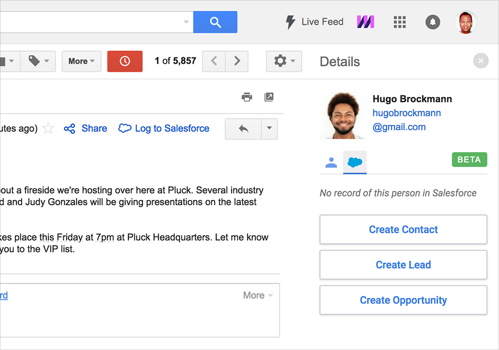Open the More actions dropdown
Image resolution: width=499 pixels, height=350 pixels.
click(81, 61)
